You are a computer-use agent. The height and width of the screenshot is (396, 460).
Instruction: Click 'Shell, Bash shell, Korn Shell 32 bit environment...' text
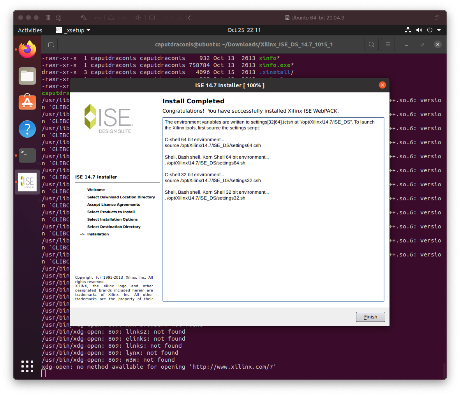click(217, 192)
